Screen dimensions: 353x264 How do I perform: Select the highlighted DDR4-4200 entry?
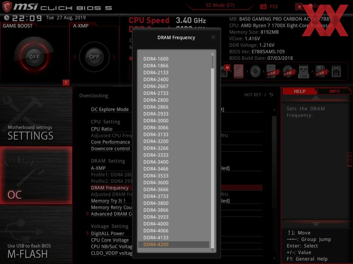[174, 244]
